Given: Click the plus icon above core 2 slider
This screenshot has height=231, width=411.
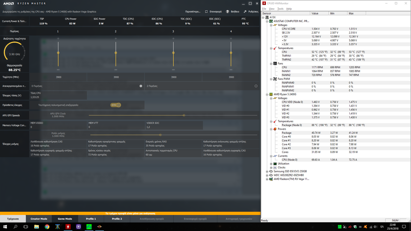Looking at the screenshot, I should click(116, 38).
